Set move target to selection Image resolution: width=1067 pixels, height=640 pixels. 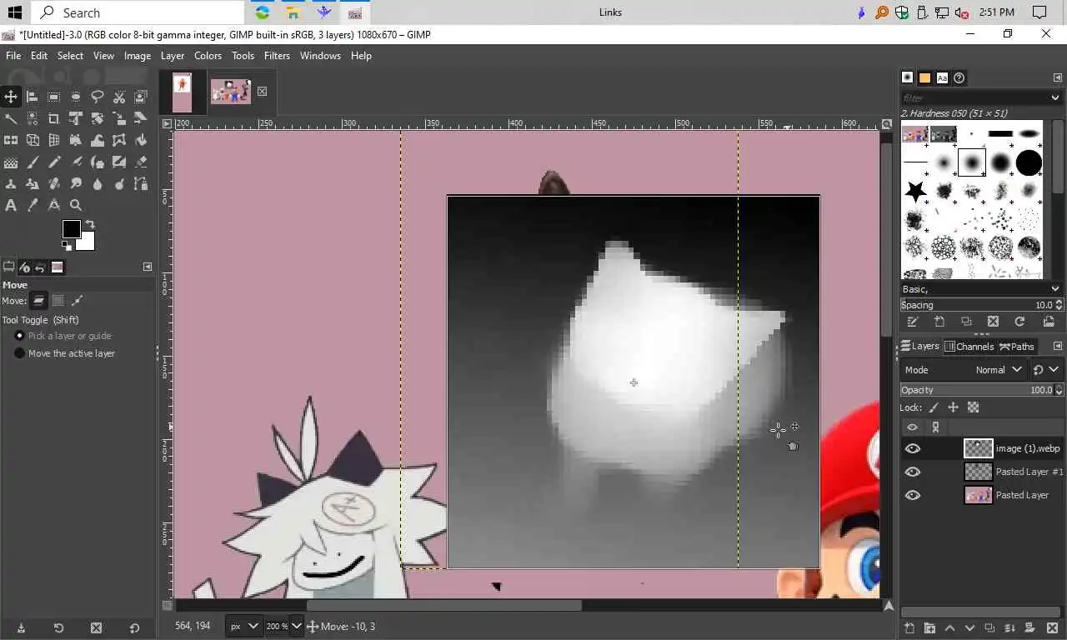coord(58,301)
